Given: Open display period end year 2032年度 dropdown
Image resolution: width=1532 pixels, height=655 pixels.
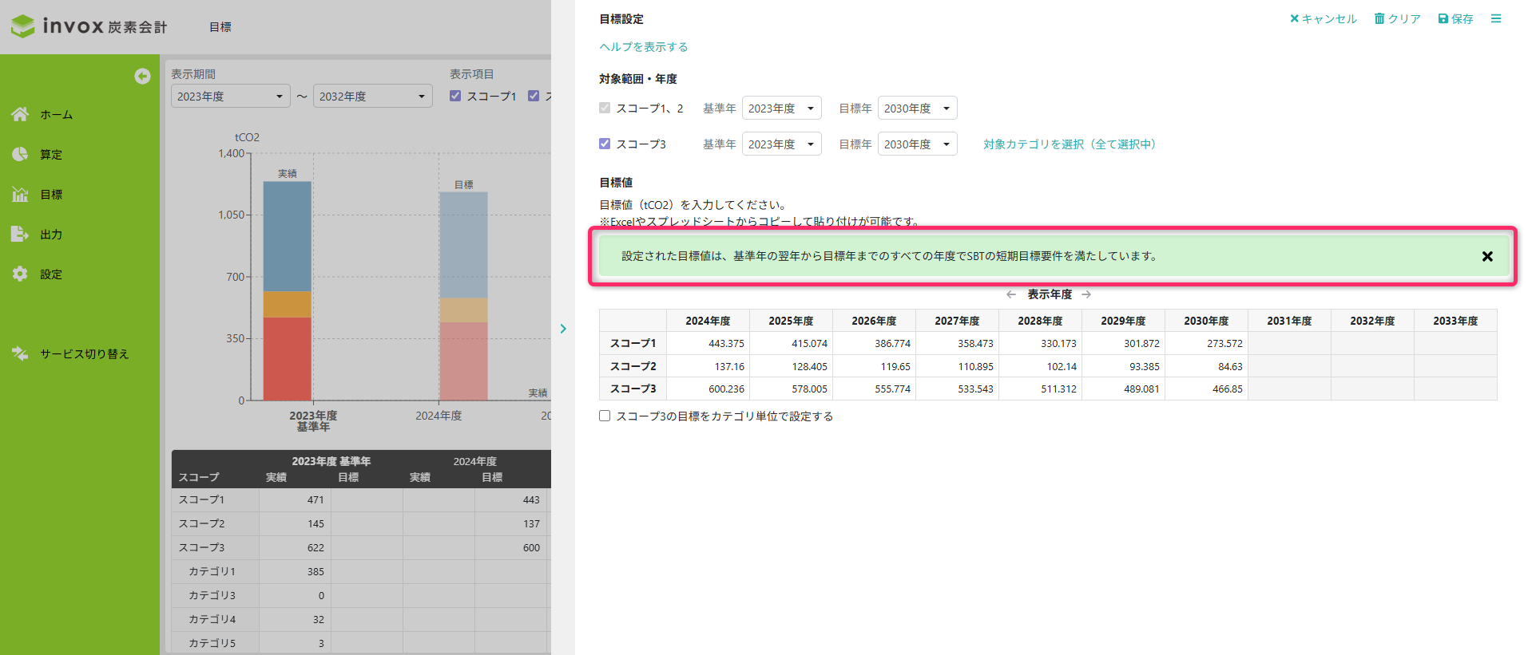Looking at the screenshot, I should click(372, 96).
